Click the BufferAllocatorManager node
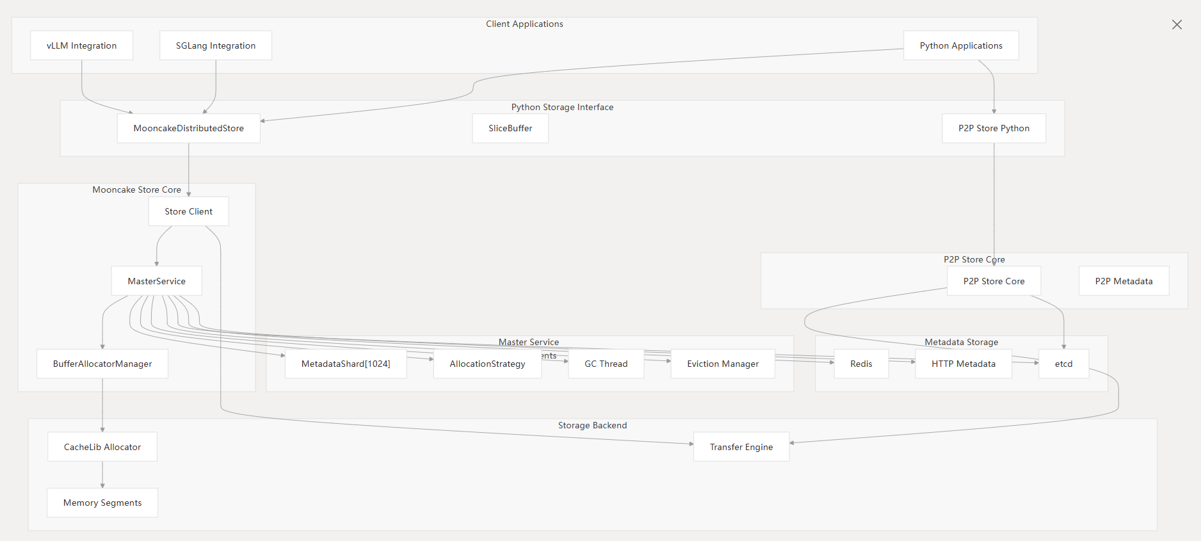The width and height of the screenshot is (1201, 541). click(x=102, y=364)
